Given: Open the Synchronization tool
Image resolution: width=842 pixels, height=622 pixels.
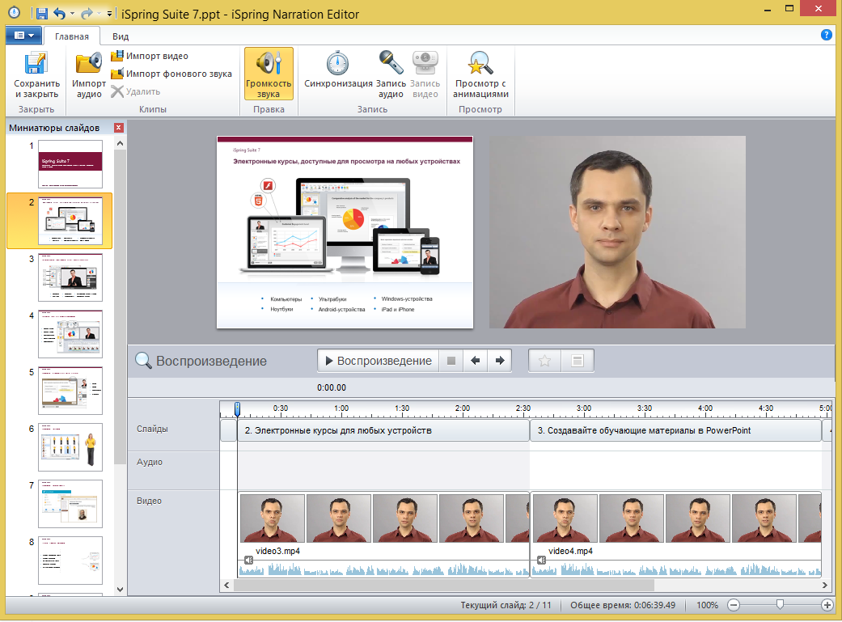Looking at the screenshot, I should pos(338,70).
